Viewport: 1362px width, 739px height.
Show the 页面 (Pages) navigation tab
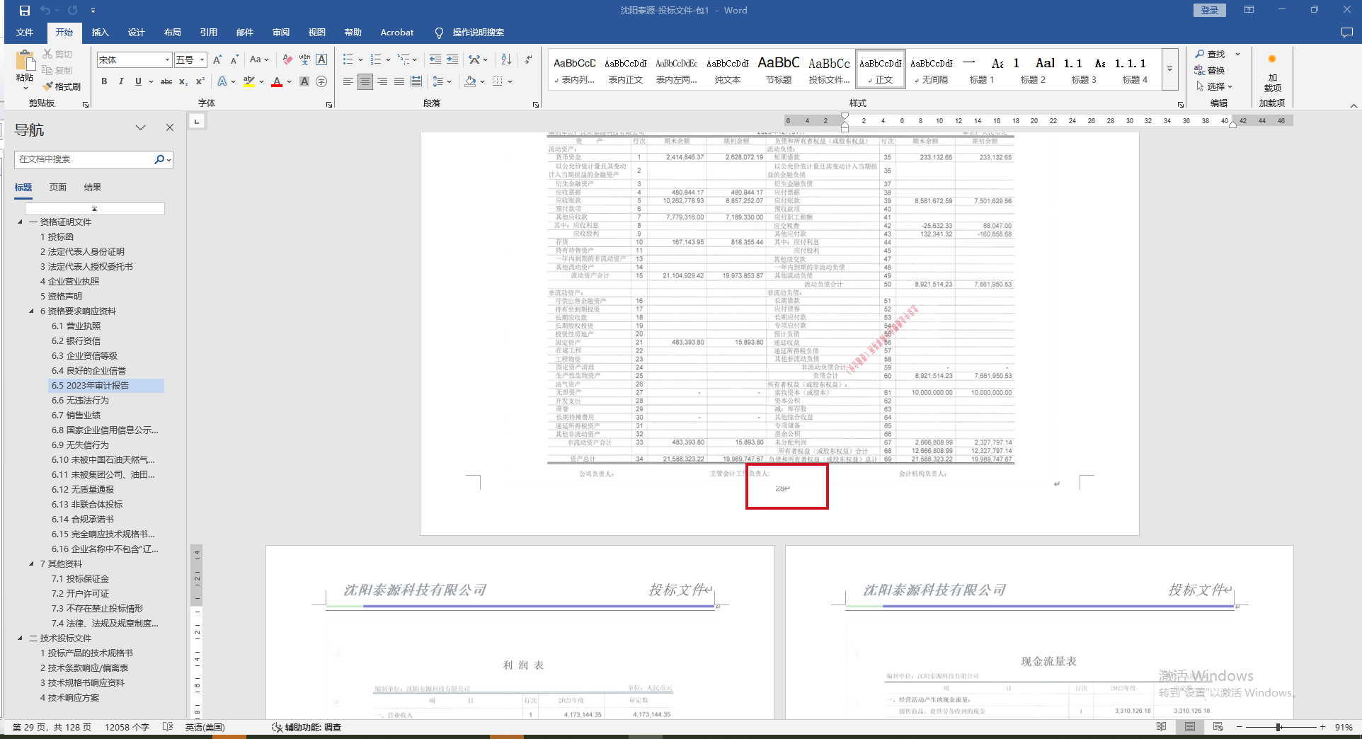(58, 188)
